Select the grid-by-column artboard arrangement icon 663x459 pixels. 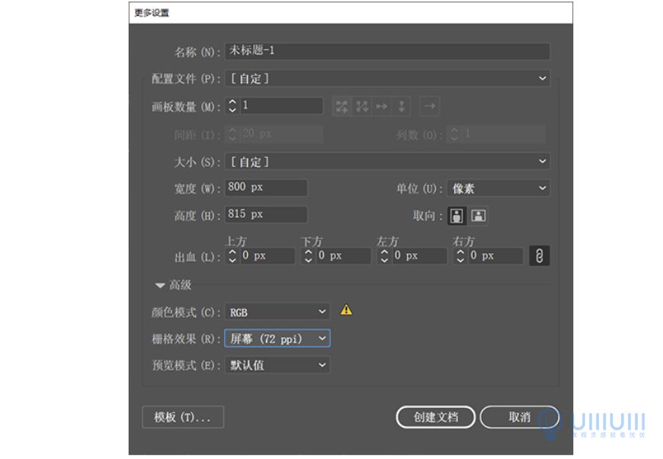click(x=362, y=106)
